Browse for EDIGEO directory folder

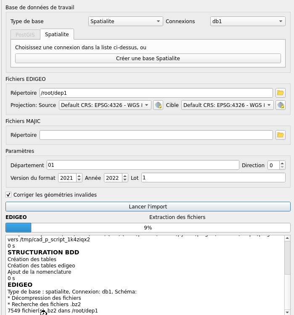(x=281, y=93)
